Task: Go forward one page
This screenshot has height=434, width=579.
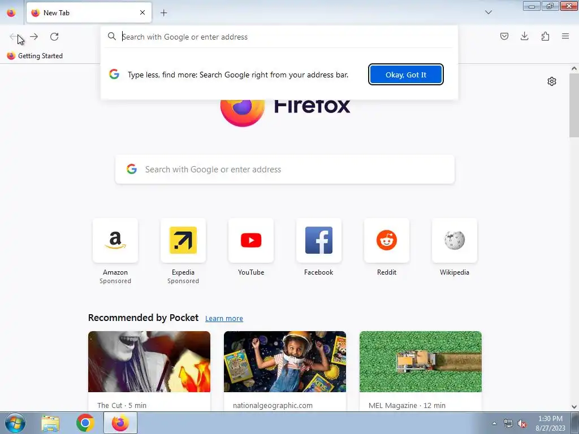Action: coord(34,37)
